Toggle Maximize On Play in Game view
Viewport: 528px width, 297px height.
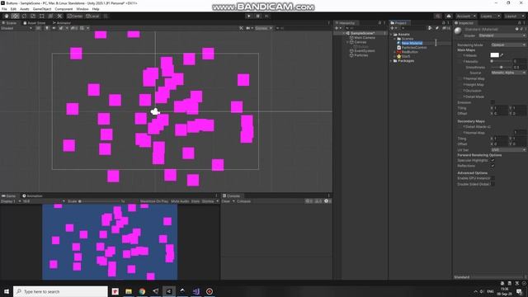pyautogui.click(x=154, y=201)
